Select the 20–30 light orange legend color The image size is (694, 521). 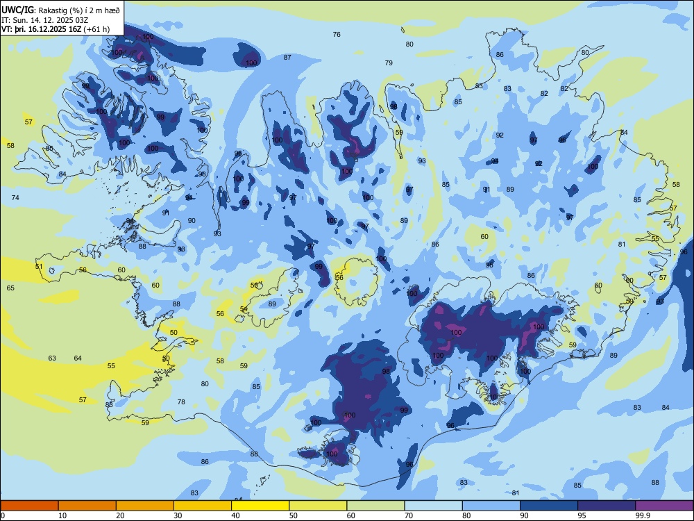click(145, 506)
